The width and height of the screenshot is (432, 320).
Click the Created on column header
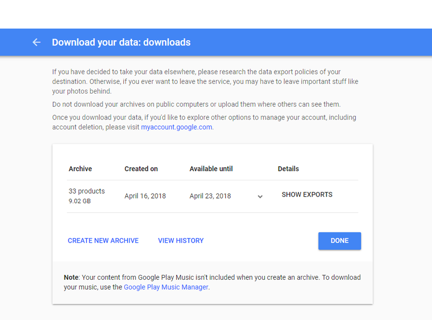(141, 169)
